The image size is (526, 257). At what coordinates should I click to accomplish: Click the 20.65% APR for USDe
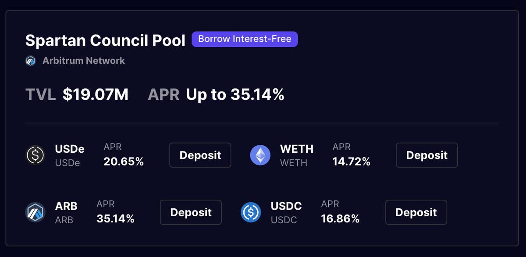[124, 162]
